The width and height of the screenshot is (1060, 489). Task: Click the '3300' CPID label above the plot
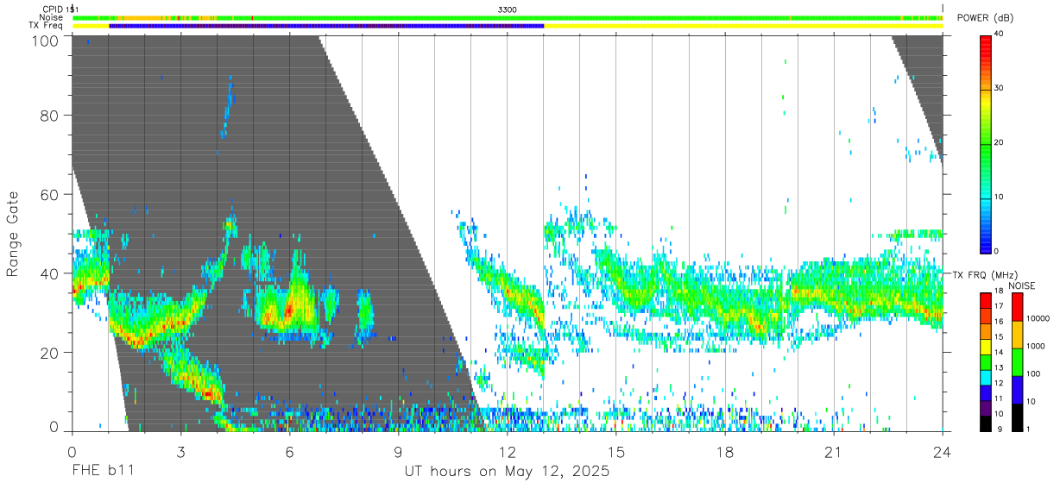click(508, 9)
